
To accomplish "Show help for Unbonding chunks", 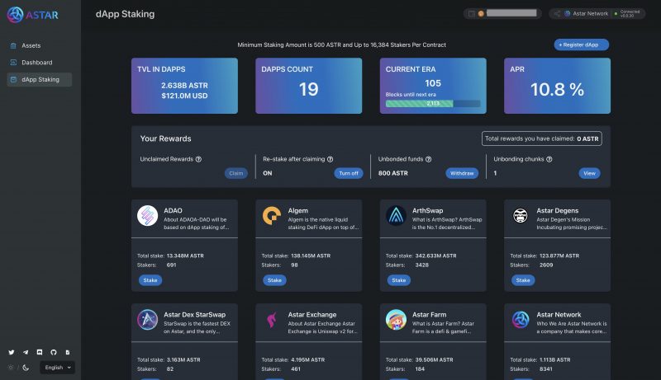I will tap(549, 159).
